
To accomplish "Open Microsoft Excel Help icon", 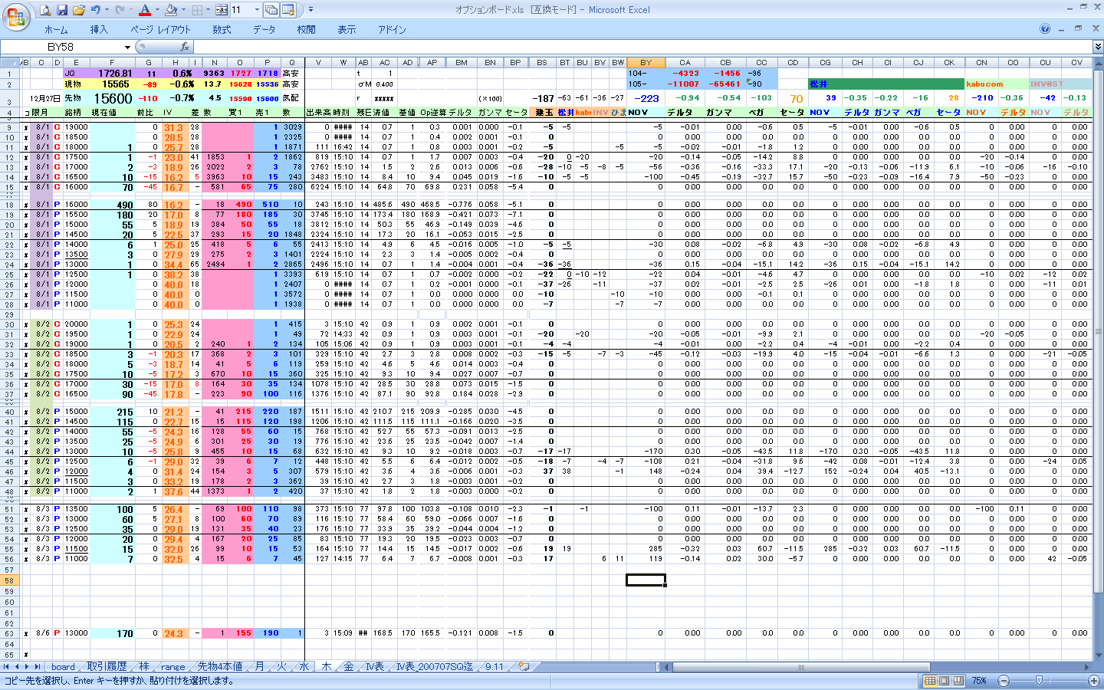I will coord(1045,29).
